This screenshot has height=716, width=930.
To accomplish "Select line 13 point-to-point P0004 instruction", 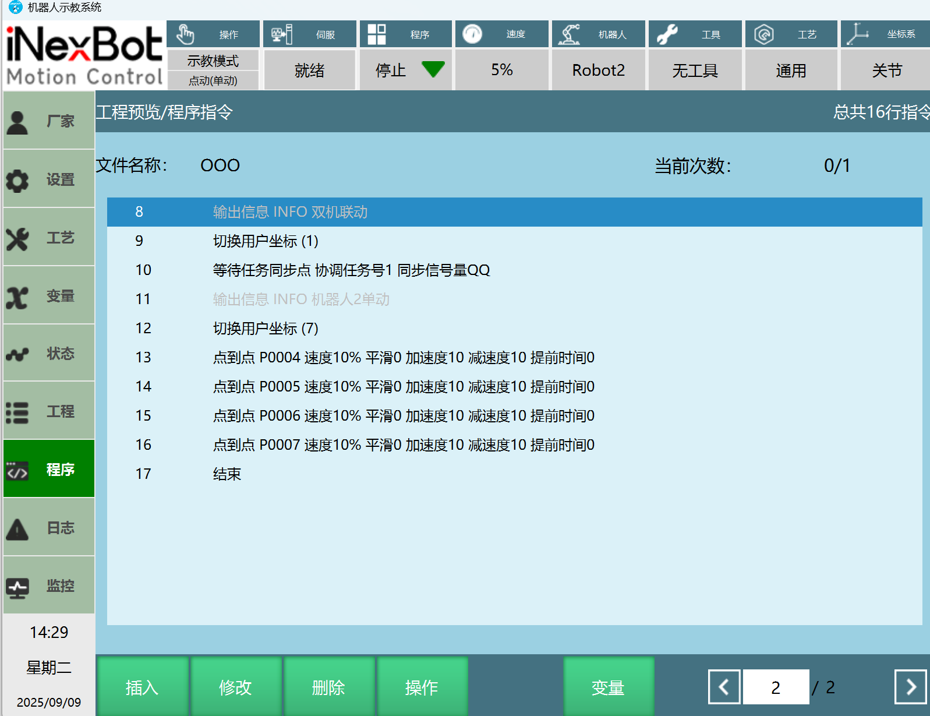I will tap(403, 358).
